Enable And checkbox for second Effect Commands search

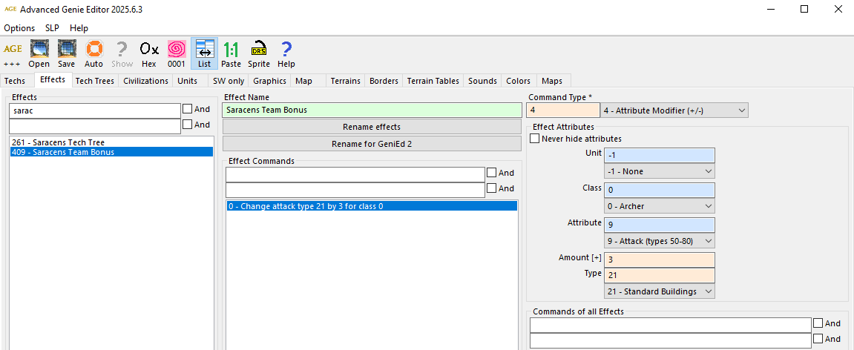tap(491, 188)
